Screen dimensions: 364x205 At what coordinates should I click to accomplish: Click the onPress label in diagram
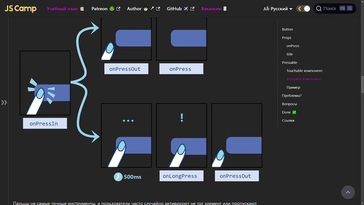(x=181, y=69)
